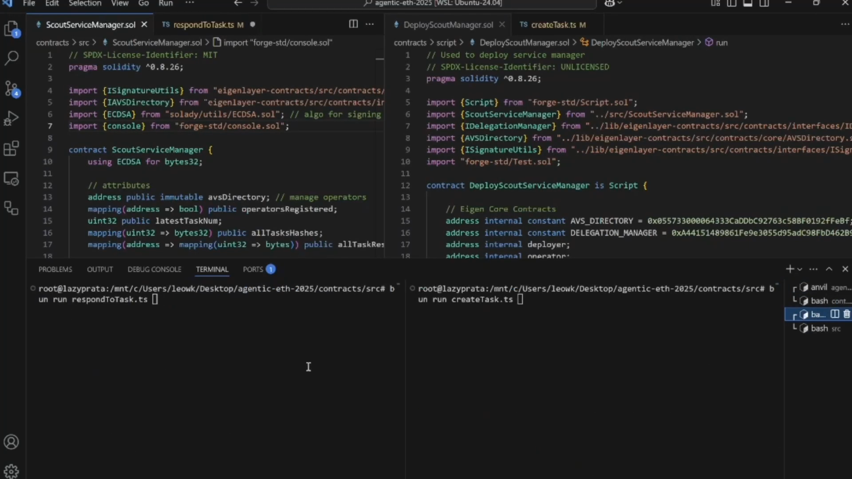Viewport: 852px width, 479px height.
Task: Open the Go menu
Action: tap(143, 3)
